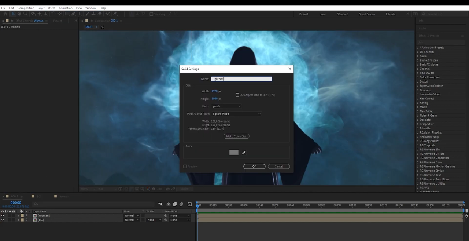Open the composition mini-flowchart icon
The height and width of the screenshot is (241, 469).
point(160,204)
